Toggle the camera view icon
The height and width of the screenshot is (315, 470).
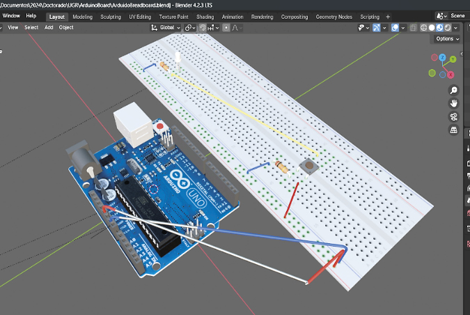tap(453, 116)
